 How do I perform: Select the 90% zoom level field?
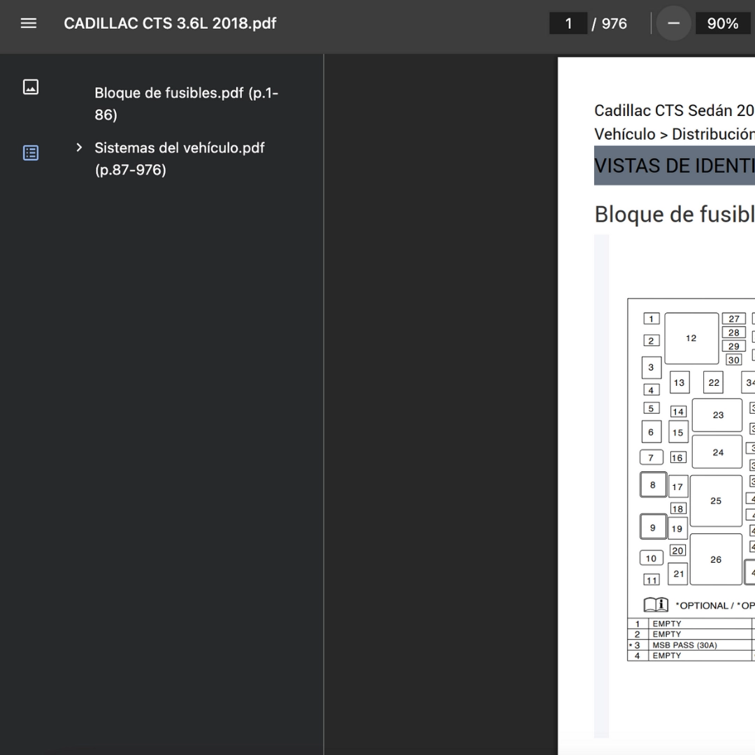click(x=722, y=24)
